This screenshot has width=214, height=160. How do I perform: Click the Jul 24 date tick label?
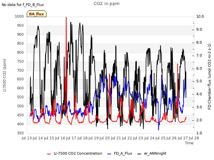[149, 138]
